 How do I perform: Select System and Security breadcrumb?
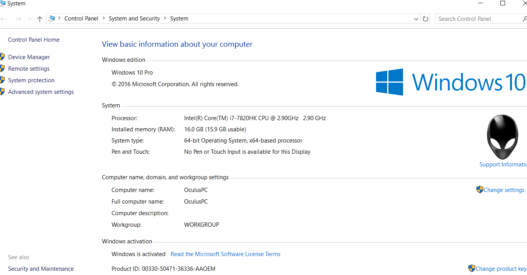tap(134, 18)
